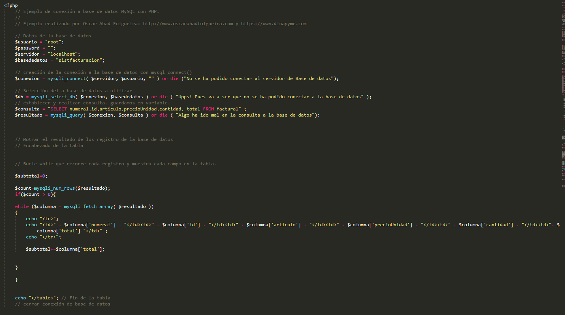Click the mysqli_num_rows function name

point(54,188)
